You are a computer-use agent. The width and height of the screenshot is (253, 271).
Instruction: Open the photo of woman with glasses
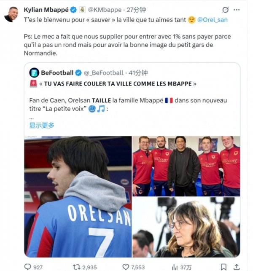(x=186, y=228)
